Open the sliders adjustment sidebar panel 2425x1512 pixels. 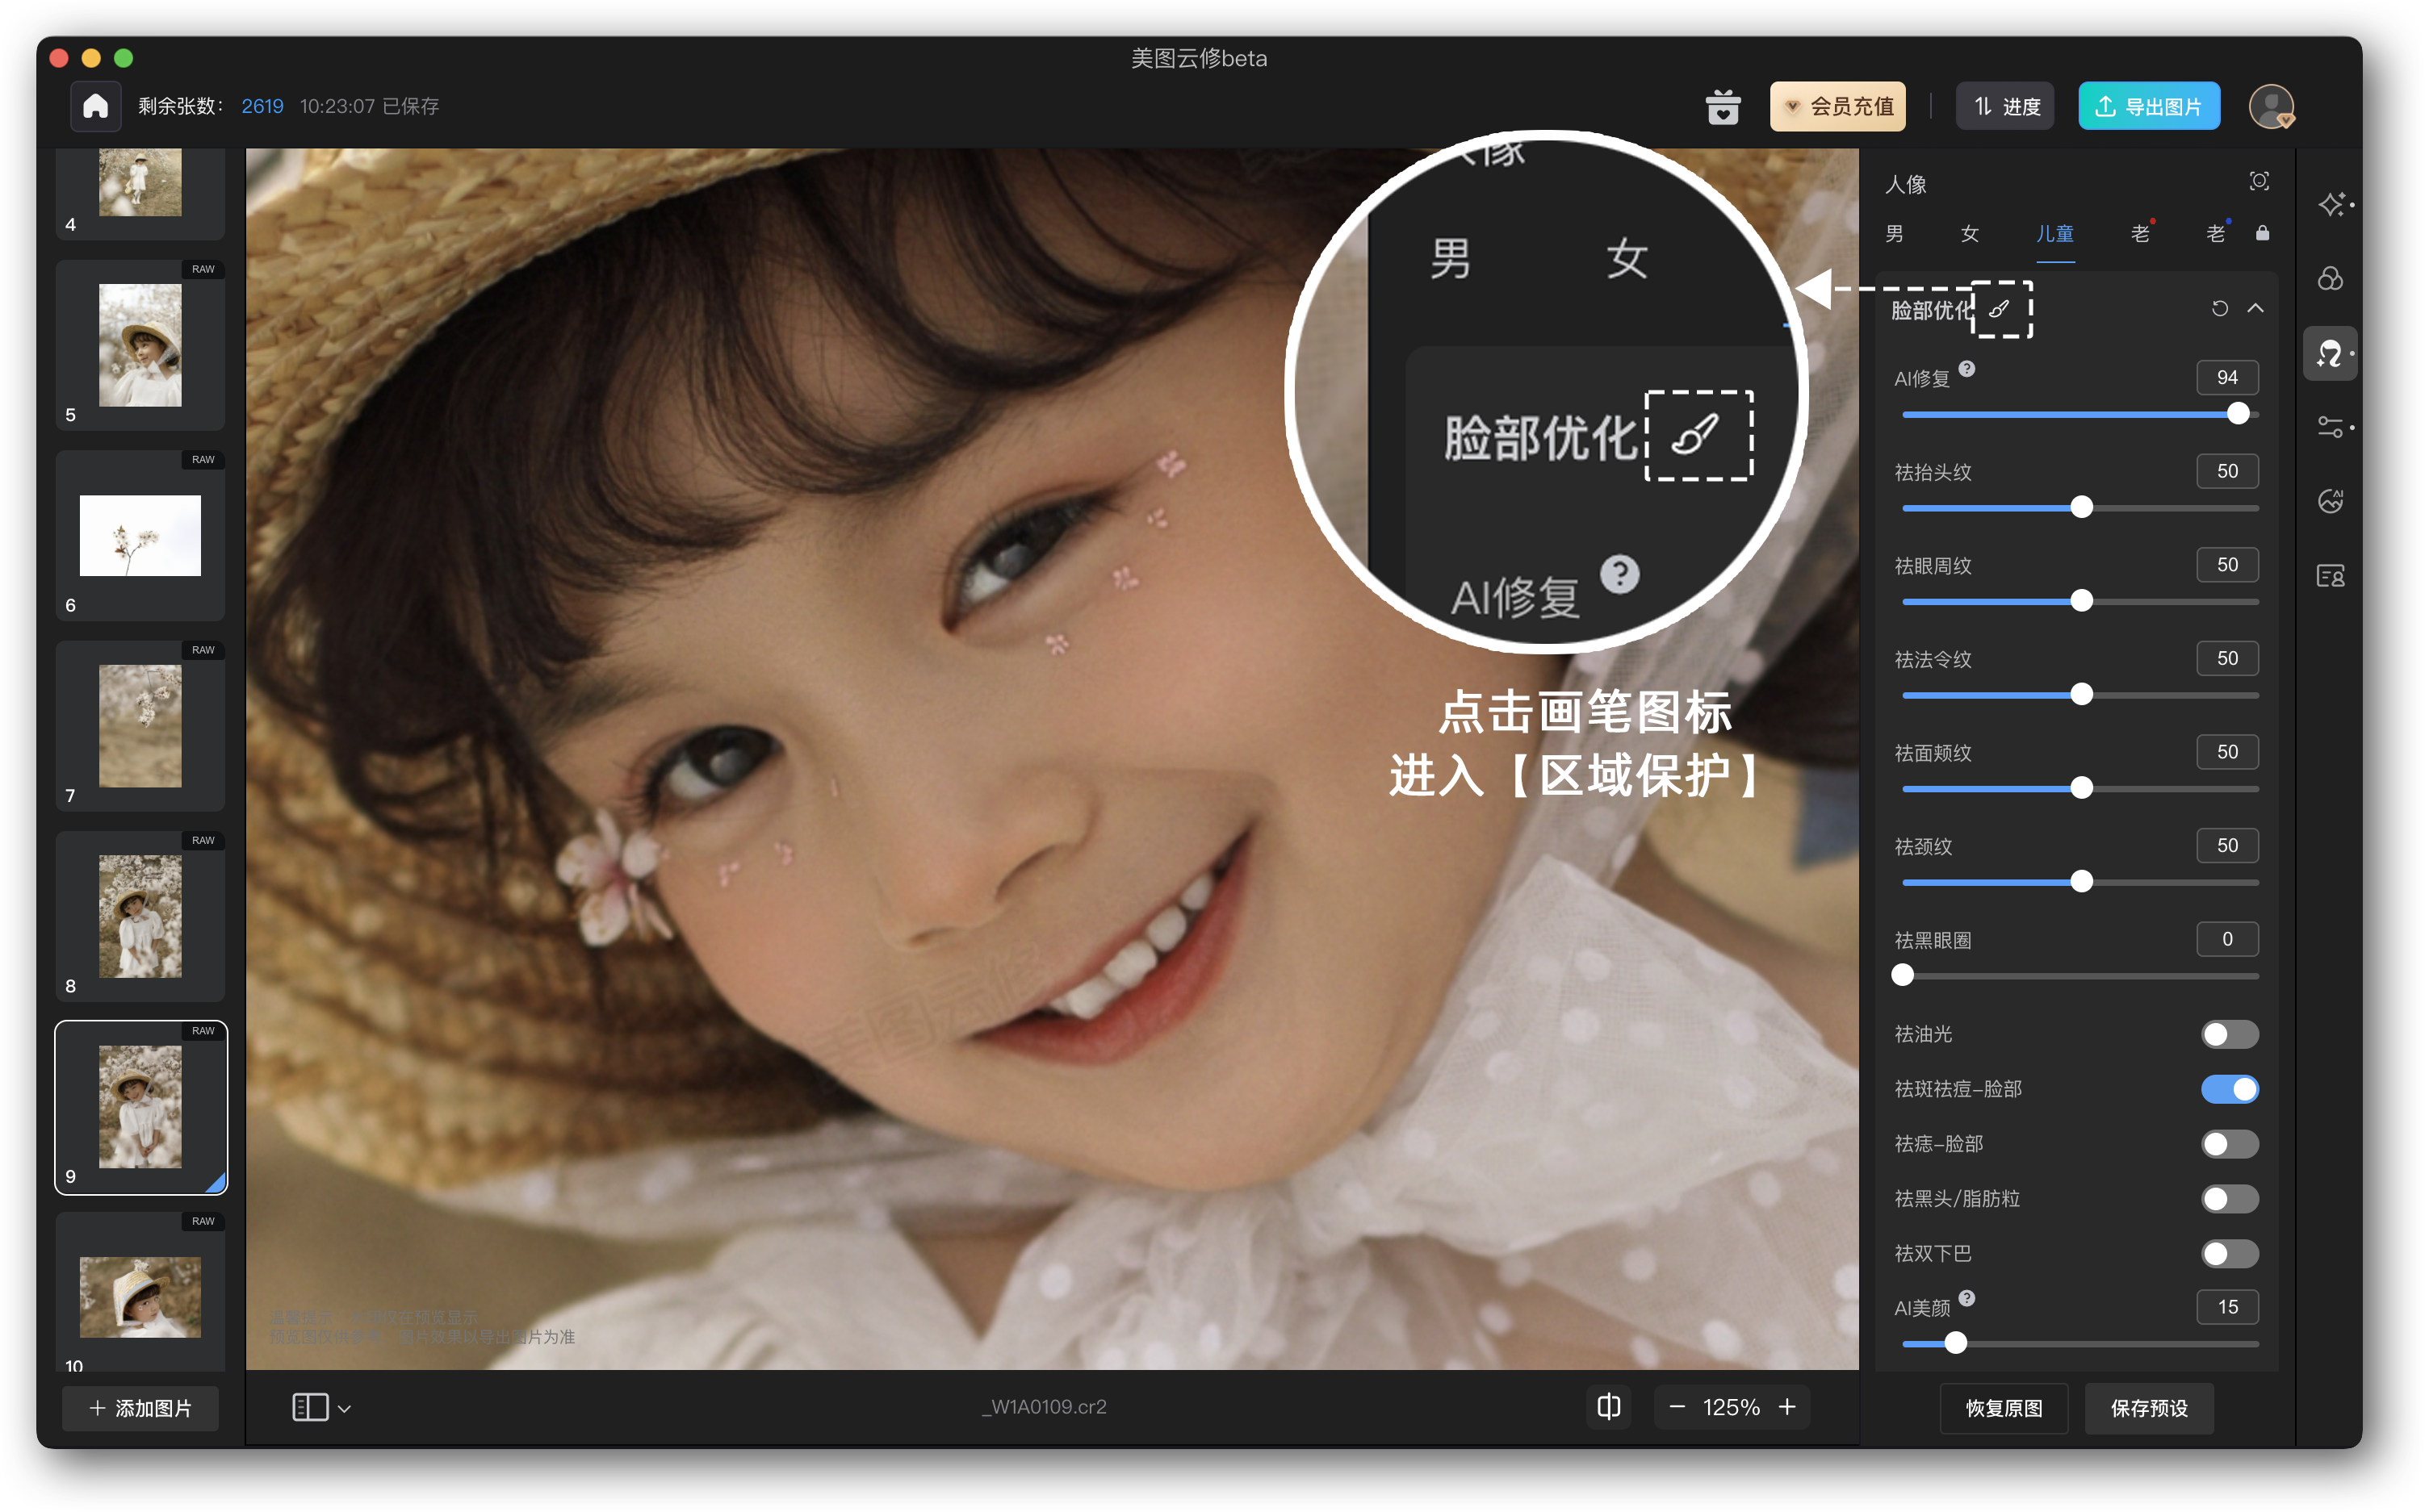point(2331,428)
